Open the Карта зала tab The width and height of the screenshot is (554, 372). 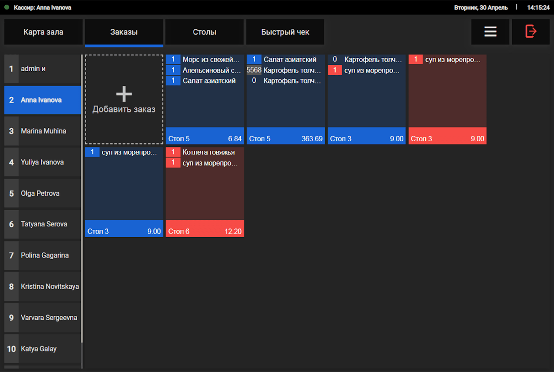[x=44, y=32]
